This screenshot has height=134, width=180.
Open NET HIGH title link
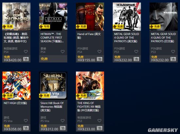tap(15, 103)
